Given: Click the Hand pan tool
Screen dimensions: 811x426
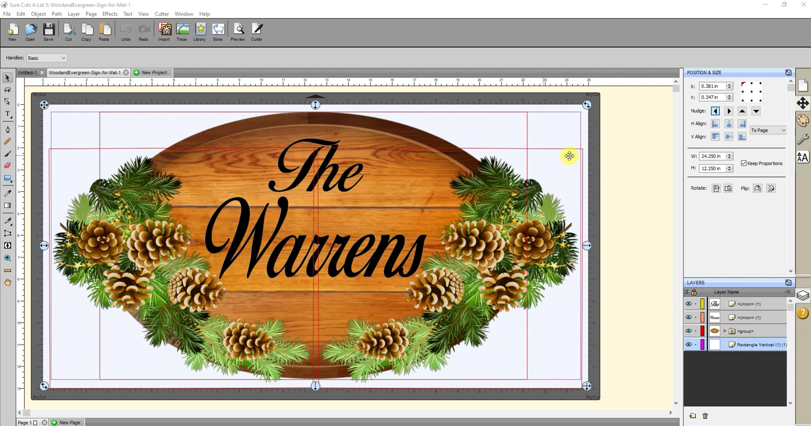Looking at the screenshot, I should click(x=7, y=283).
